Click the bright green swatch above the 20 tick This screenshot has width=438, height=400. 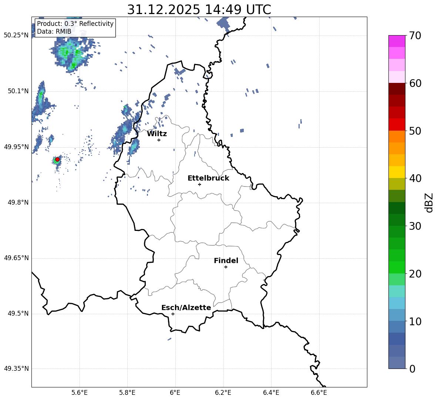pyautogui.click(x=397, y=267)
